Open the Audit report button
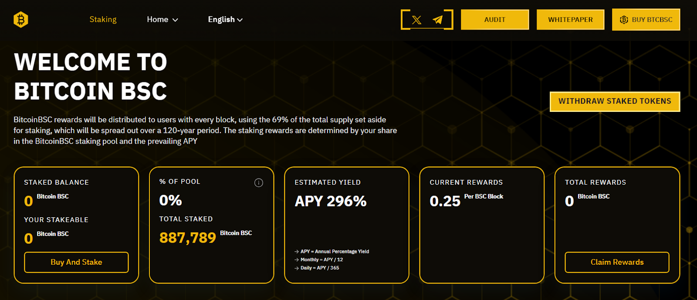Image resolution: width=697 pixels, height=300 pixels. (x=495, y=20)
